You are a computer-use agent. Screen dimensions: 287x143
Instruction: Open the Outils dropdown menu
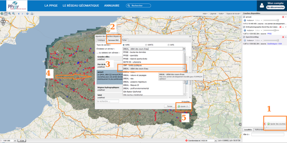221,14
